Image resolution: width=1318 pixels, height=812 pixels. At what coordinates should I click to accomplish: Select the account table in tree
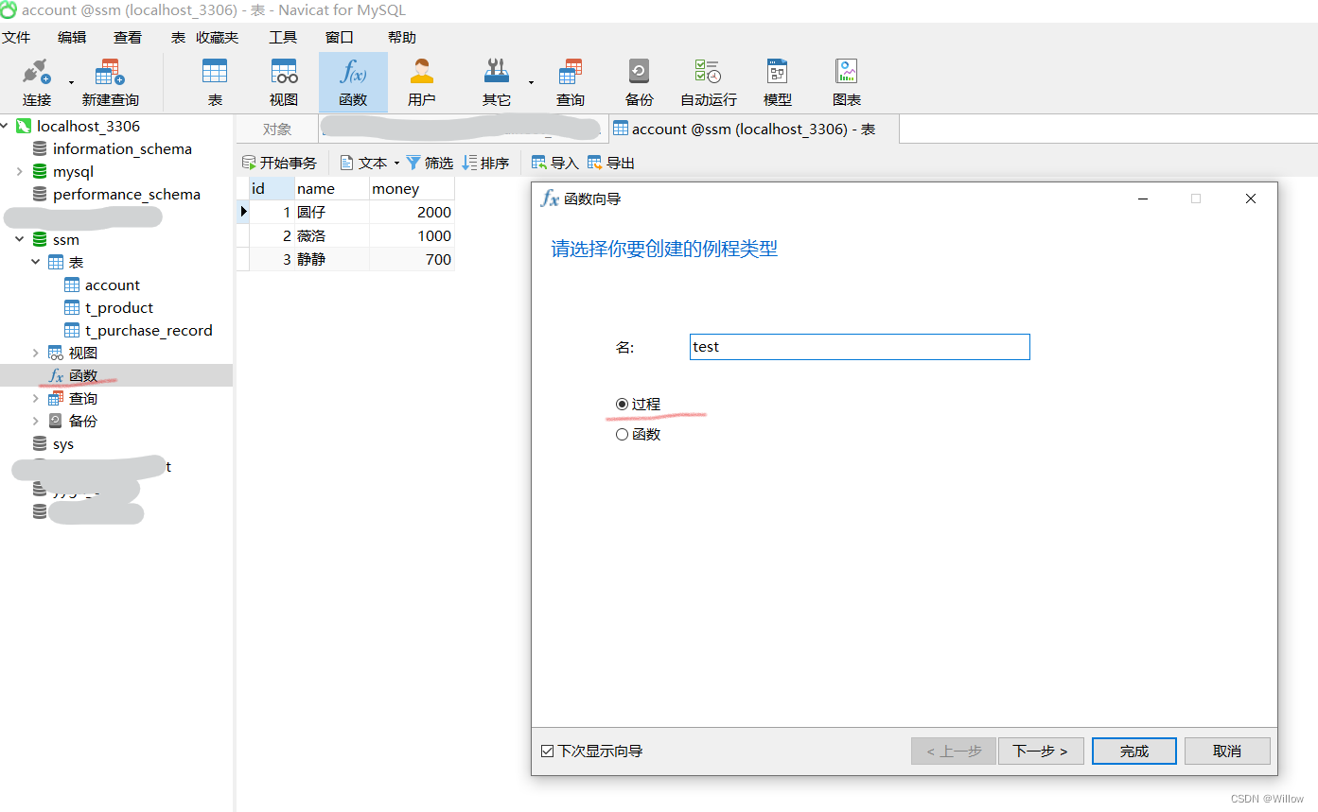(112, 285)
